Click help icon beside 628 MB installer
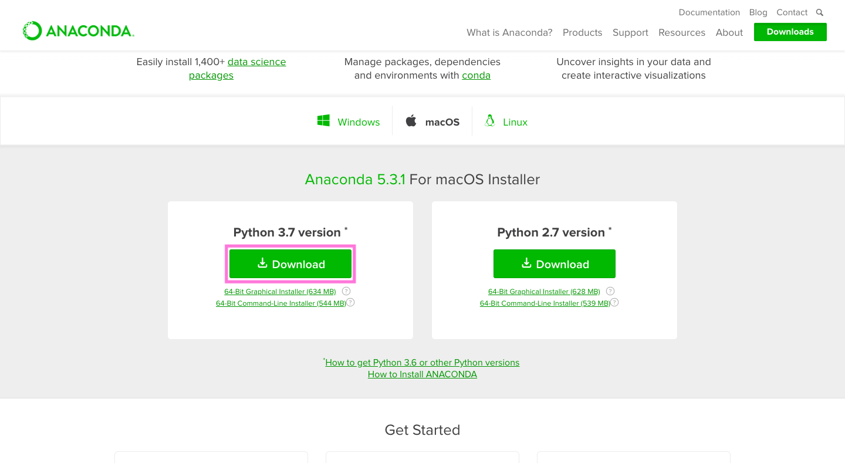 coord(610,291)
